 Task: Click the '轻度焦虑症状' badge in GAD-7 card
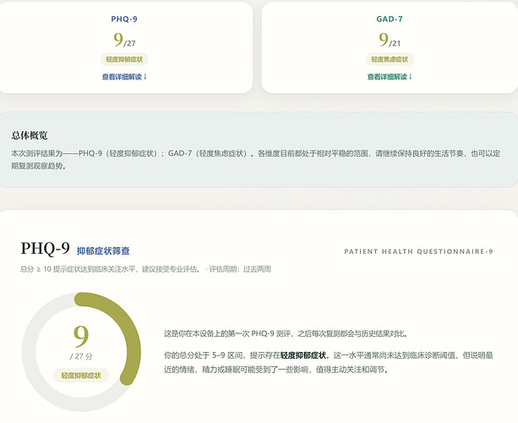pyautogui.click(x=390, y=59)
